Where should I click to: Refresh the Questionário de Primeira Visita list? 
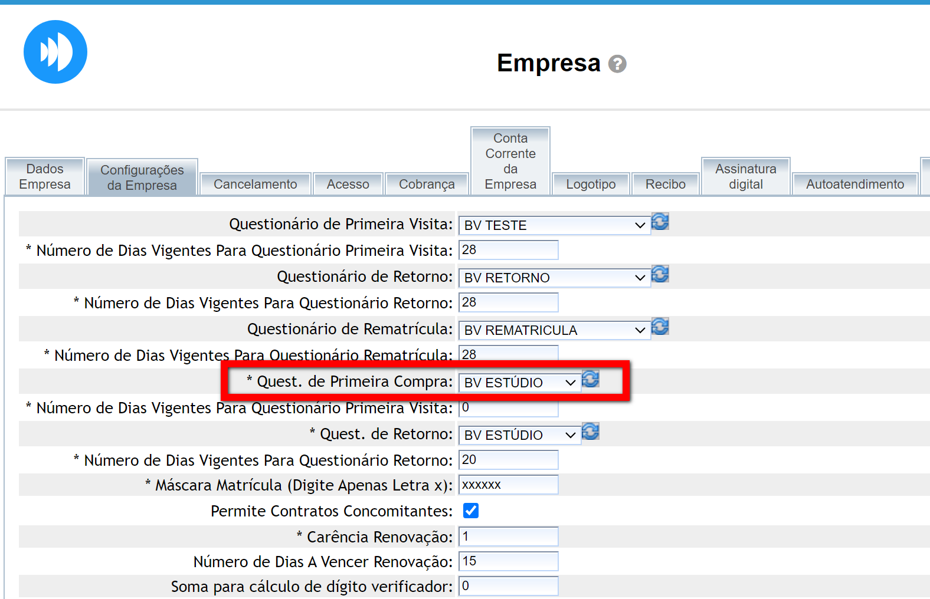point(660,222)
